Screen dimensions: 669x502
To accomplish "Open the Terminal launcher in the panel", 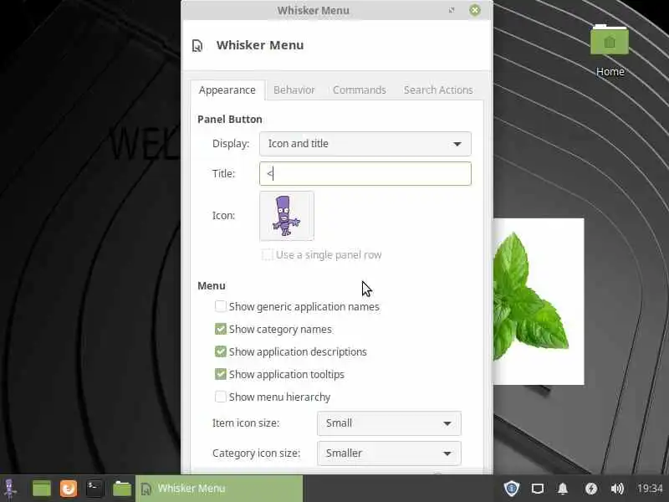I will click(94, 489).
